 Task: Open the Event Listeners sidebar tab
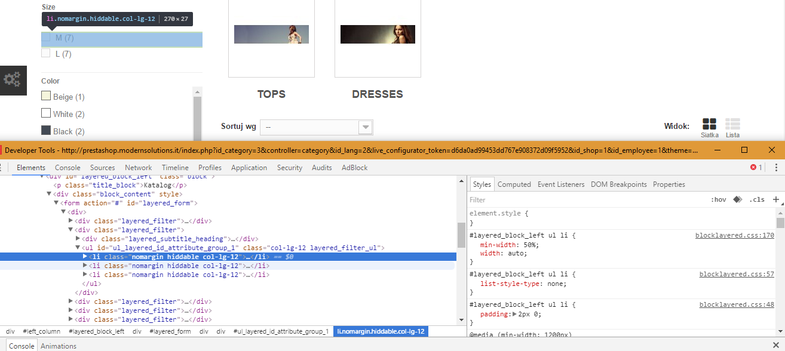coord(561,184)
